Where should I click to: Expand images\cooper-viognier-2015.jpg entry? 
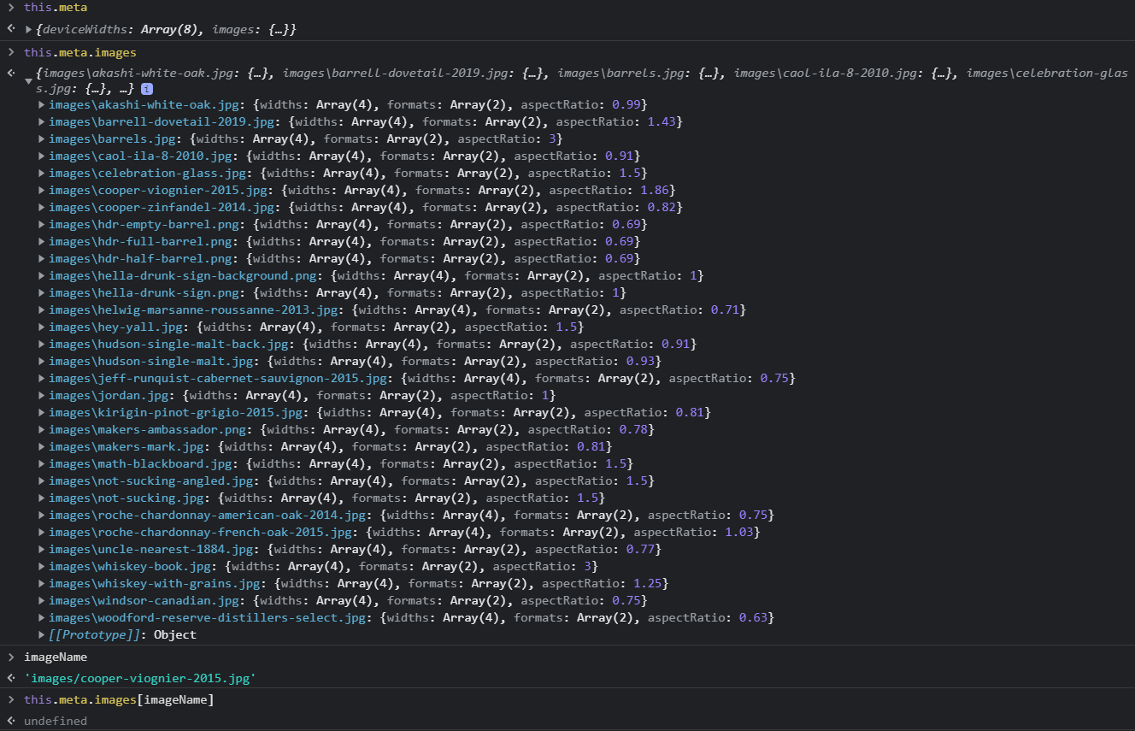[x=42, y=190]
